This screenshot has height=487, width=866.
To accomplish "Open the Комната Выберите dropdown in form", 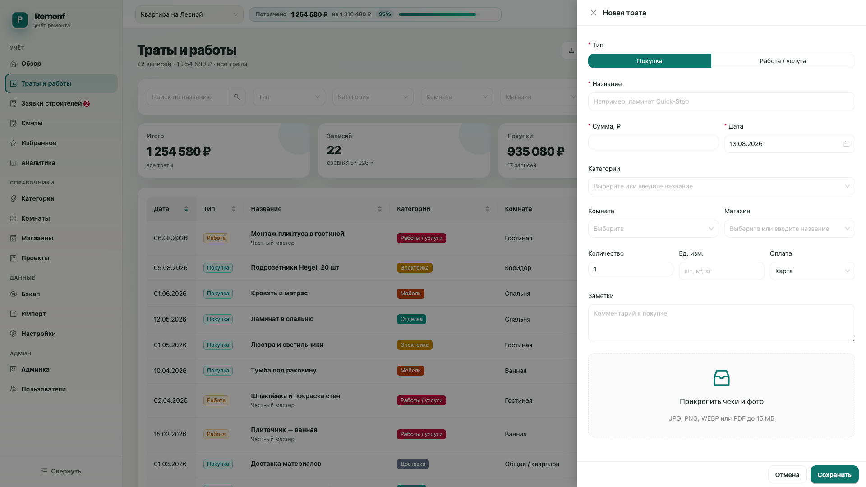I will (653, 229).
